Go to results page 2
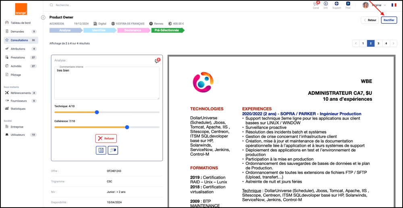This screenshot has height=208, width=403. click(371, 44)
